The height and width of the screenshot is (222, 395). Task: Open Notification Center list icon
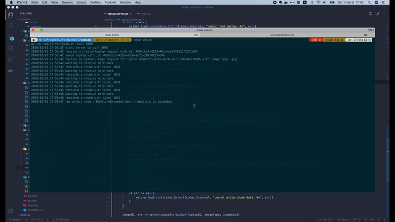(383, 2)
